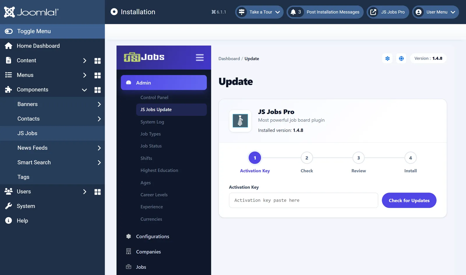Click the Joomla version 6.1.1 indicator
The width and height of the screenshot is (466, 275).
pos(219,12)
